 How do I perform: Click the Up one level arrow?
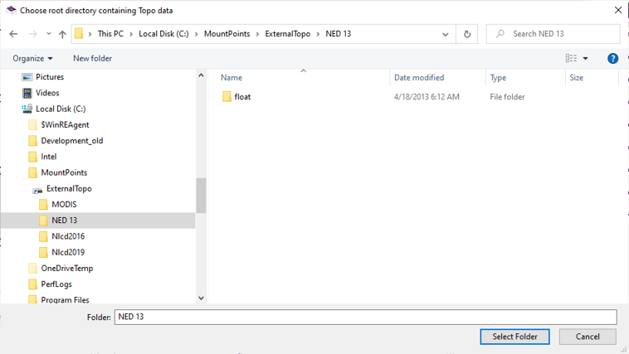(62, 34)
